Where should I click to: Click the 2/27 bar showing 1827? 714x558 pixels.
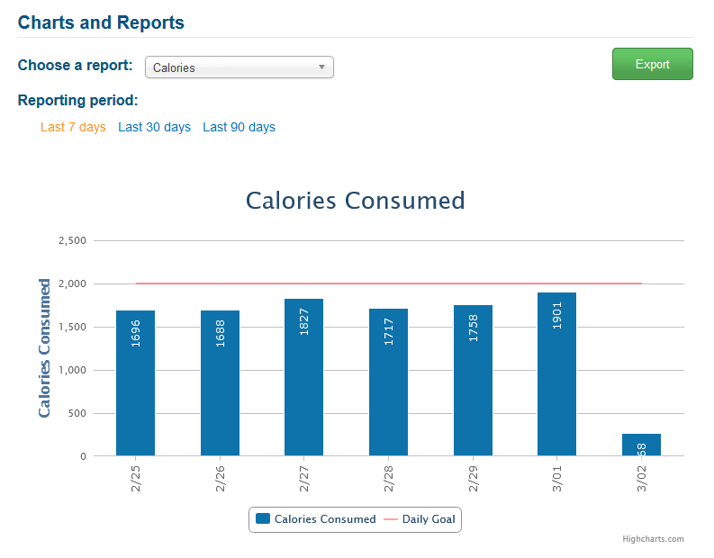pos(303,377)
